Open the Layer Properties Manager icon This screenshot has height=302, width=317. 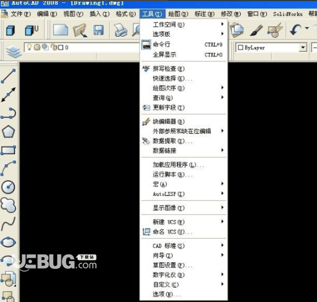pos(14,52)
